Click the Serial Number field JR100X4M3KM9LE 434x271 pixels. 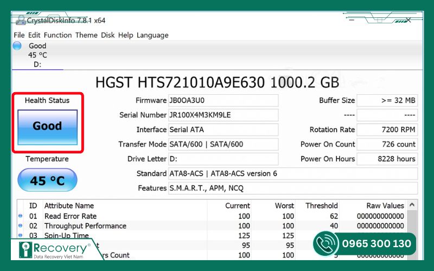pyautogui.click(x=223, y=115)
